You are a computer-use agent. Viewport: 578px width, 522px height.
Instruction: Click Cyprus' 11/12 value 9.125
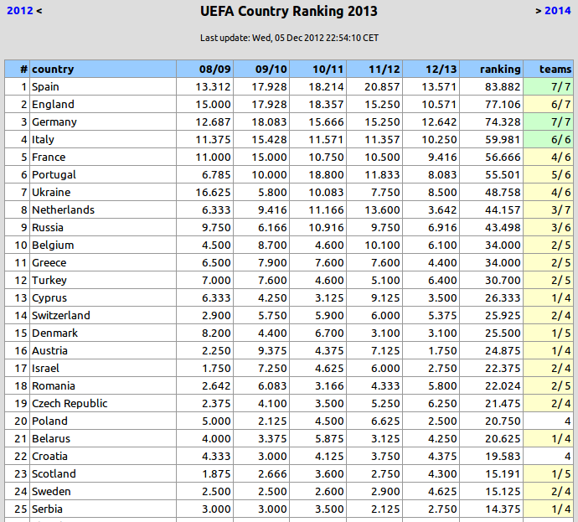[x=385, y=297]
